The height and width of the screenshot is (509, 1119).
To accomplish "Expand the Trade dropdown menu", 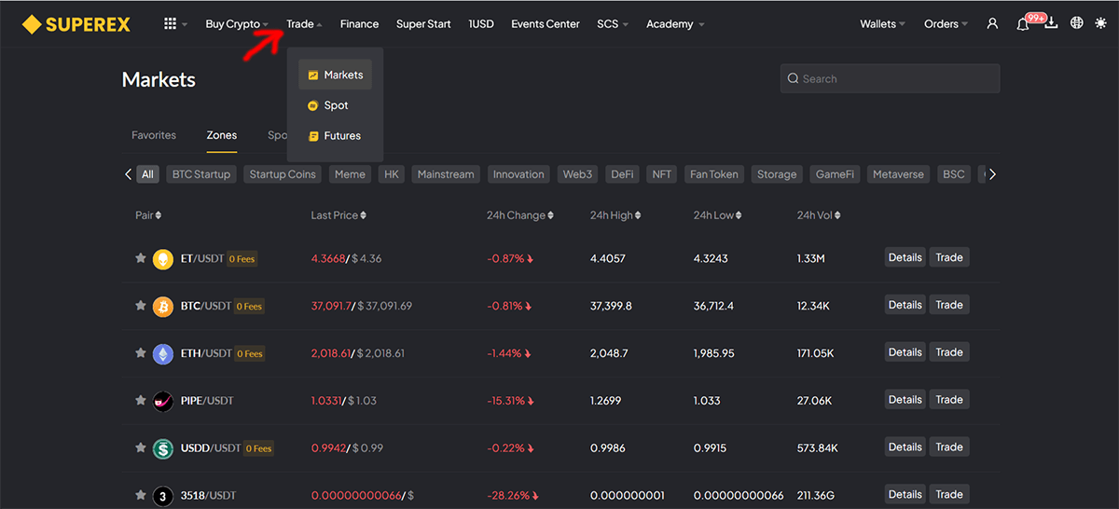I will pyautogui.click(x=304, y=24).
